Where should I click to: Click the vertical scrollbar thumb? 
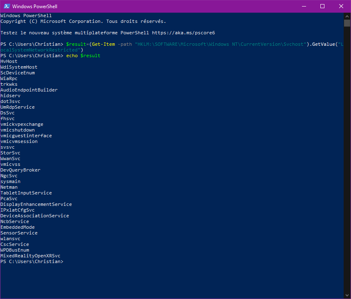(x=347, y=23)
